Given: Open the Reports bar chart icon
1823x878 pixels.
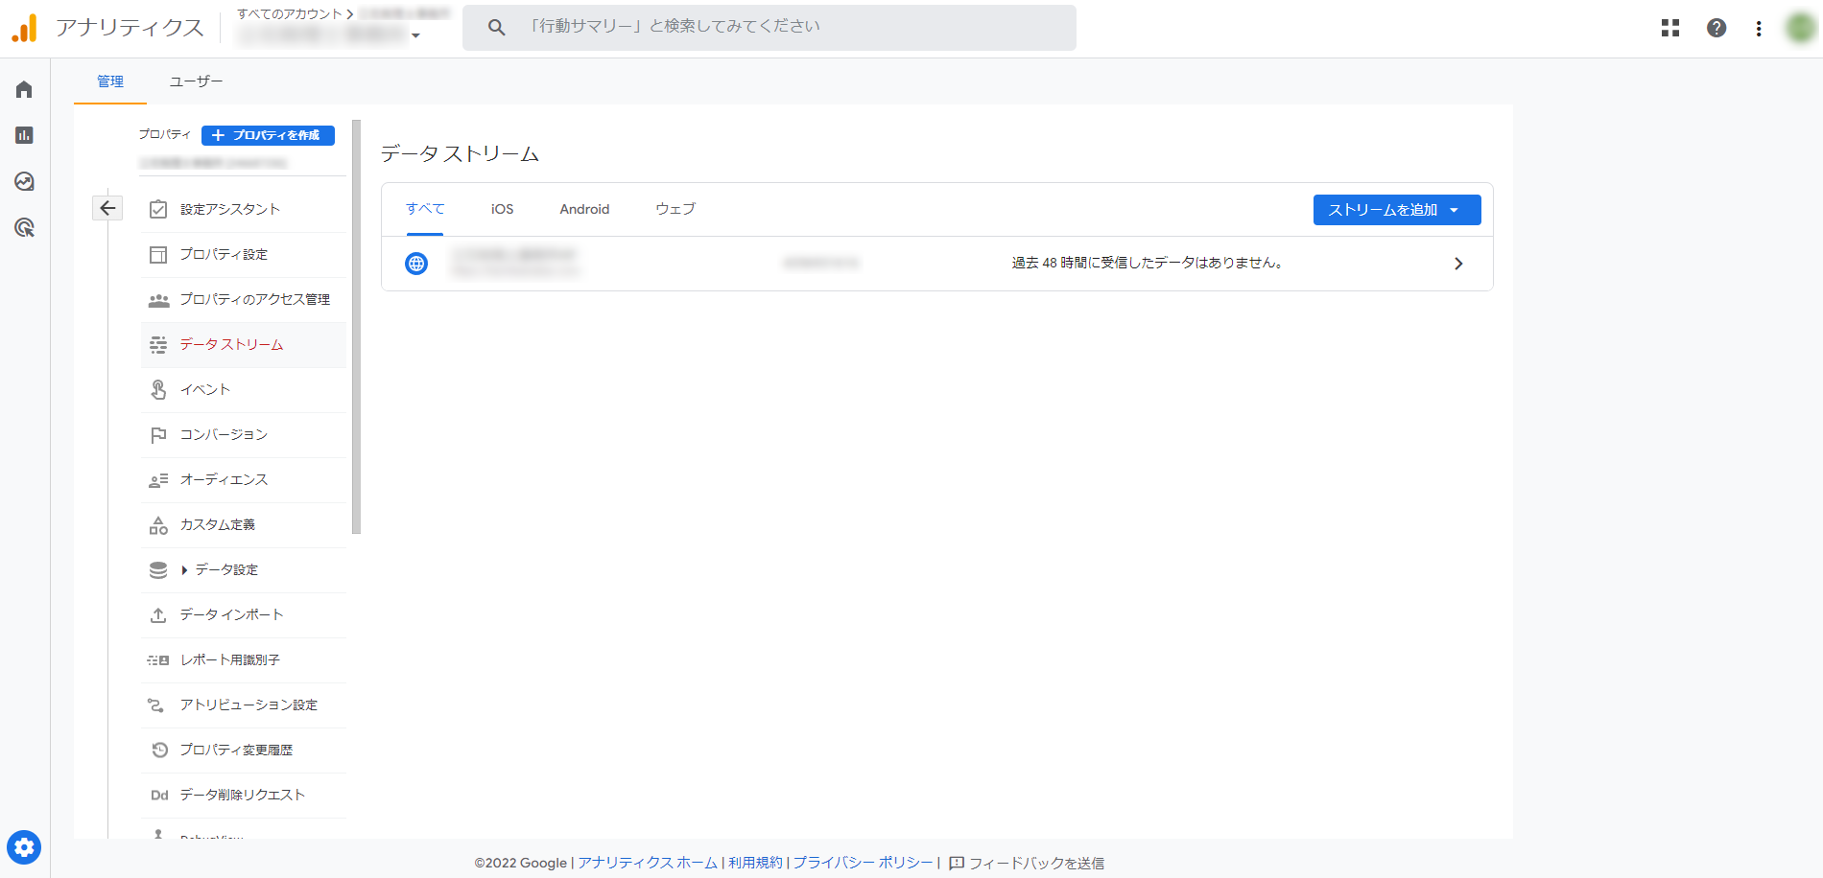Looking at the screenshot, I should click(x=24, y=135).
